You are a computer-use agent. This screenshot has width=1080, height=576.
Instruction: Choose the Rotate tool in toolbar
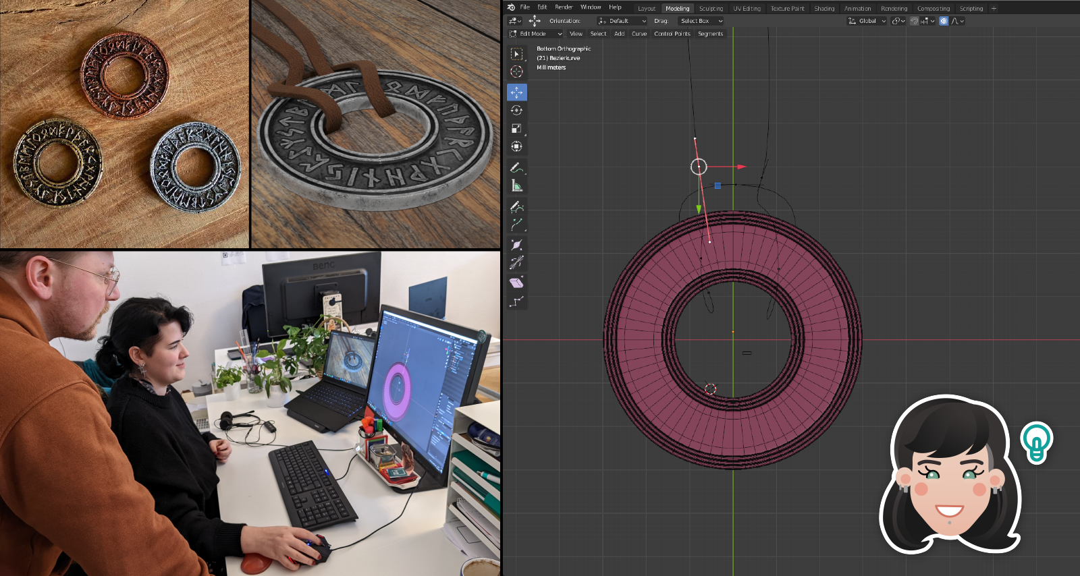[x=516, y=111]
